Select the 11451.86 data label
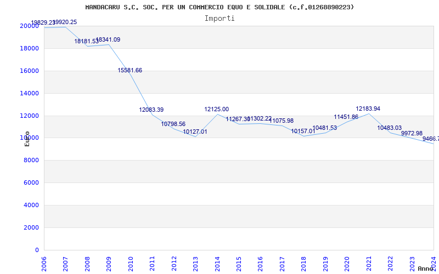439x274 pixels. click(x=346, y=117)
